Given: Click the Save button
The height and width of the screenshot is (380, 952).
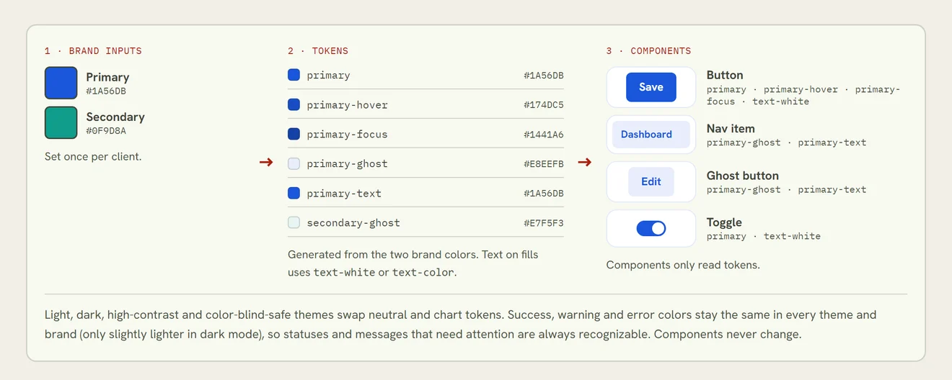Looking at the screenshot, I should pos(651,87).
